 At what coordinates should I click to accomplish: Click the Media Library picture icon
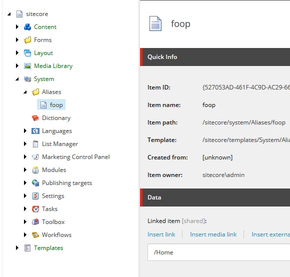click(x=27, y=66)
